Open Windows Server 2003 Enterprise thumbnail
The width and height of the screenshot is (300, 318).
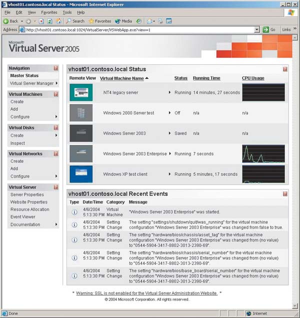point(81,153)
